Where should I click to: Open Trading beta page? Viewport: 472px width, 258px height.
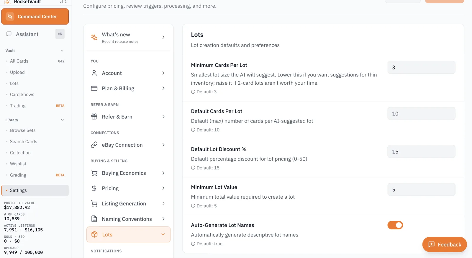point(35,106)
